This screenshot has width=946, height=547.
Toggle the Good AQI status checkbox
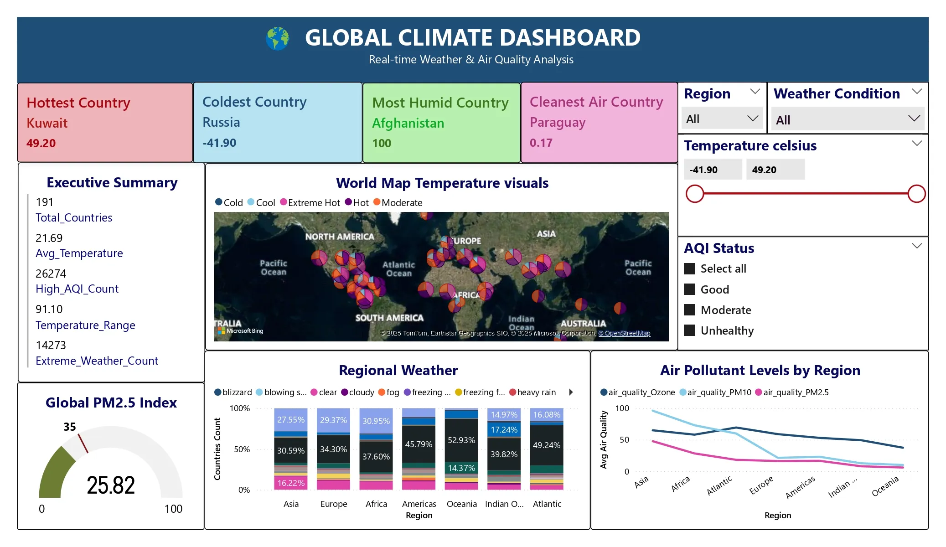(x=690, y=289)
